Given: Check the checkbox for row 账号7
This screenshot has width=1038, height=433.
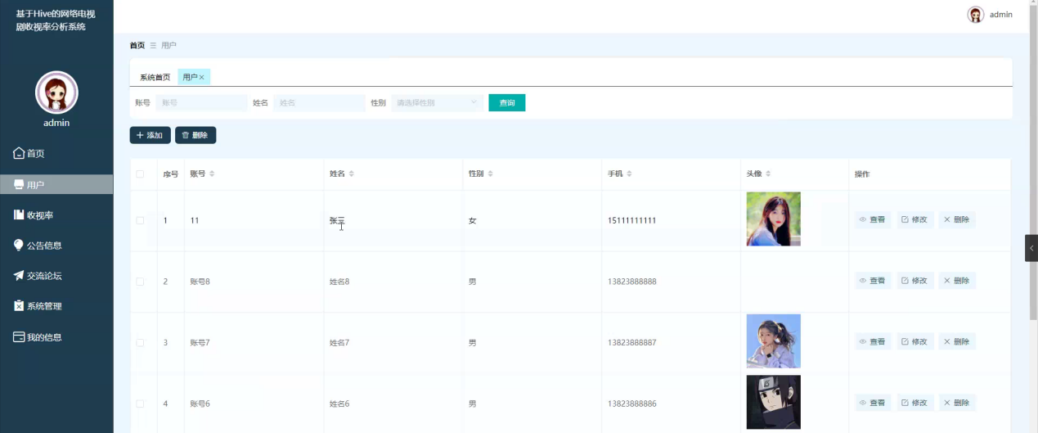Looking at the screenshot, I should tap(140, 342).
